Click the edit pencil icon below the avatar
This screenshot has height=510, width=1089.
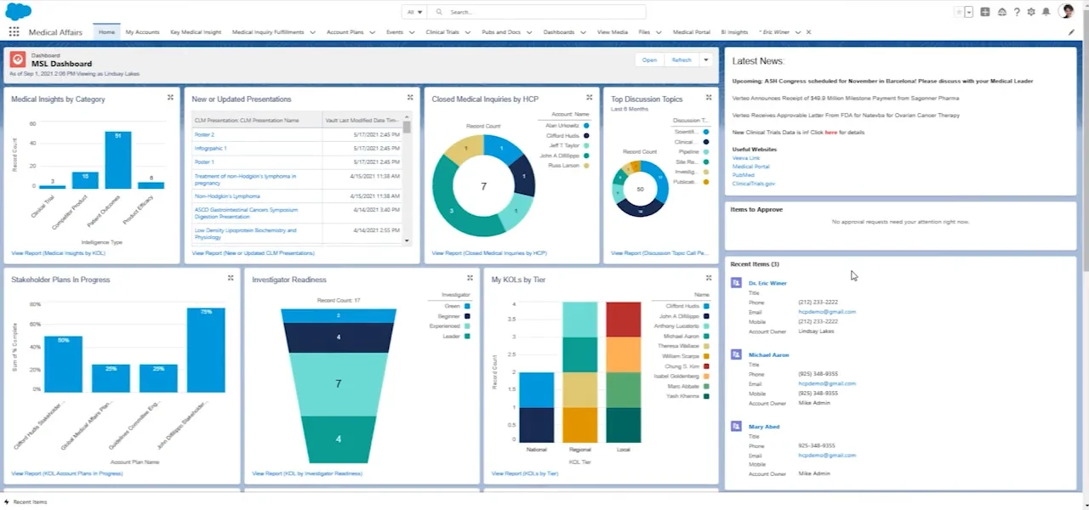coord(1071,31)
